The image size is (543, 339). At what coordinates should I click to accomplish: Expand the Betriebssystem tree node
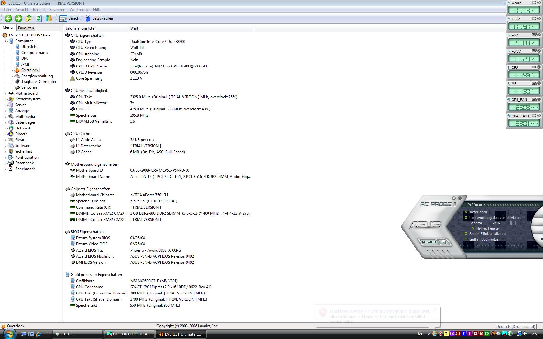click(x=5, y=99)
